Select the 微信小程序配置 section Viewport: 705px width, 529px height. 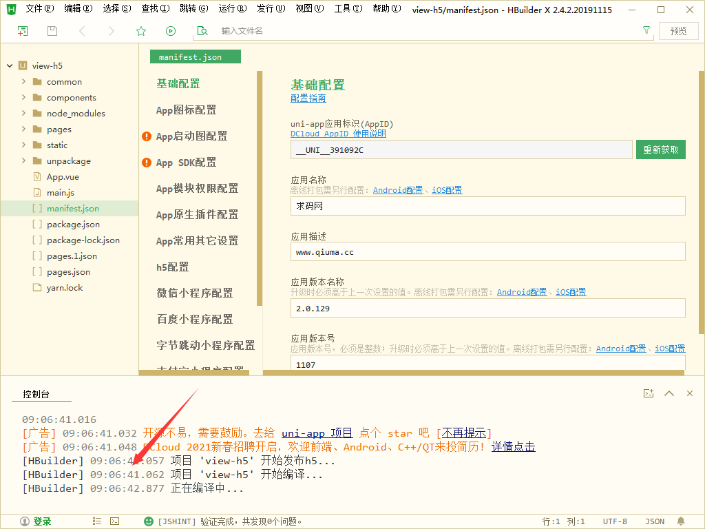[x=195, y=293]
